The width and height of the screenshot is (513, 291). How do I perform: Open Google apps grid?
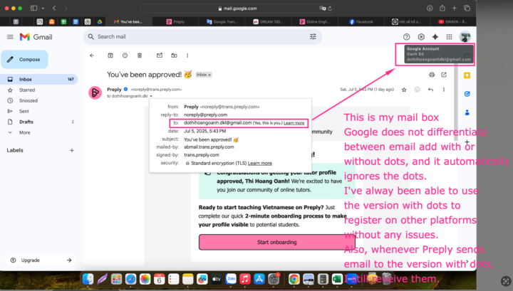pyautogui.click(x=449, y=37)
